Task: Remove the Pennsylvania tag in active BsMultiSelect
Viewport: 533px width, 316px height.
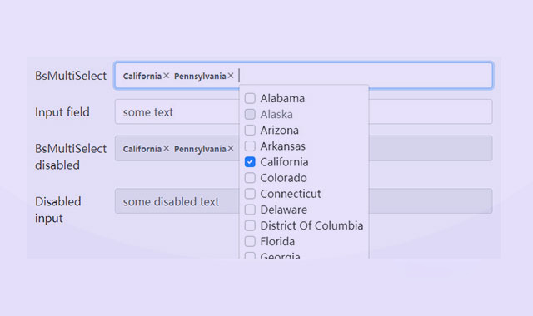Action: tap(231, 76)
